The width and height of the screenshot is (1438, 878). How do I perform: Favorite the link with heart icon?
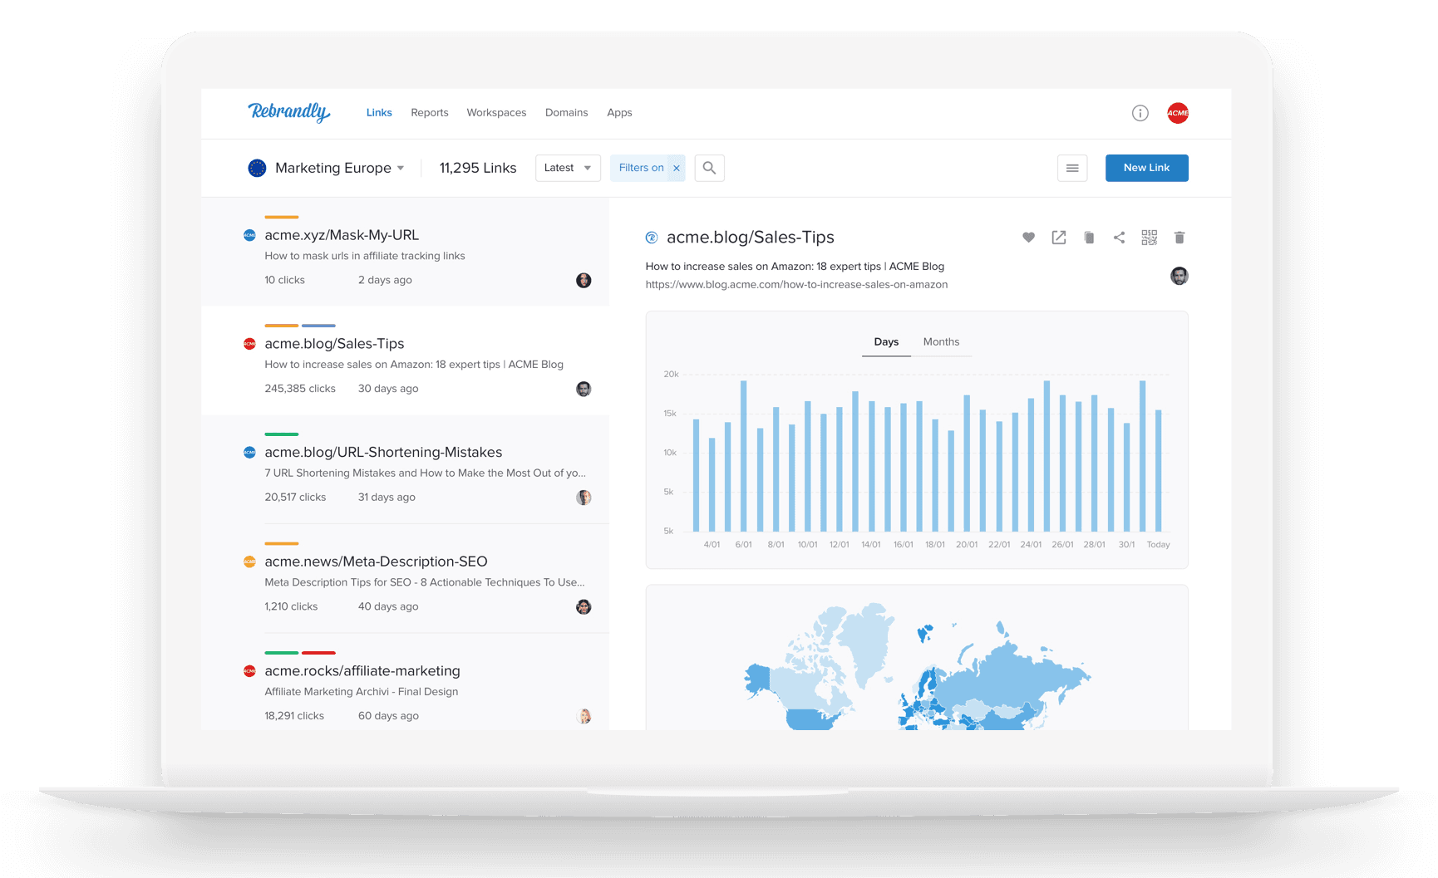point(1028,238)
